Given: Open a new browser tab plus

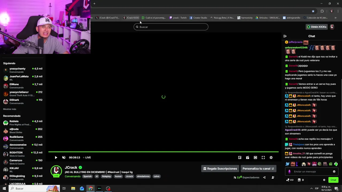Looking at the screenshot, I should click(94, 3).
